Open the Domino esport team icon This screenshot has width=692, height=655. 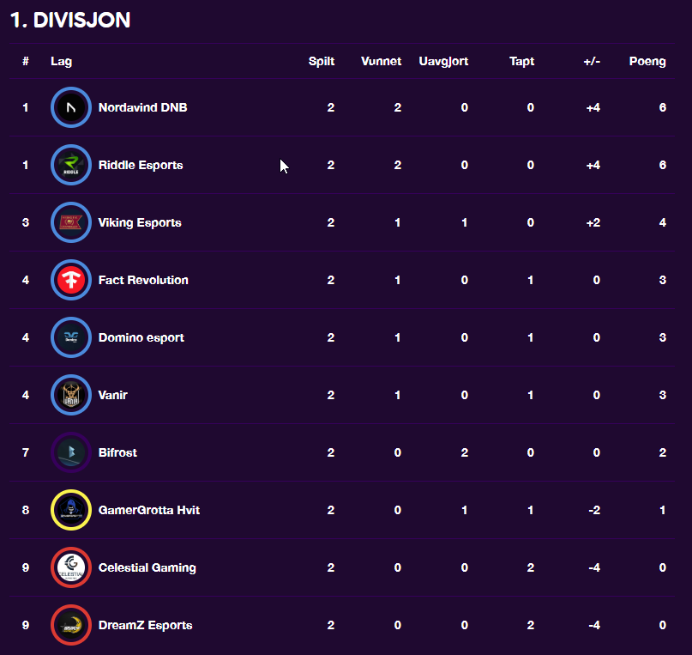pyautogui.click(x=71, y=337)
